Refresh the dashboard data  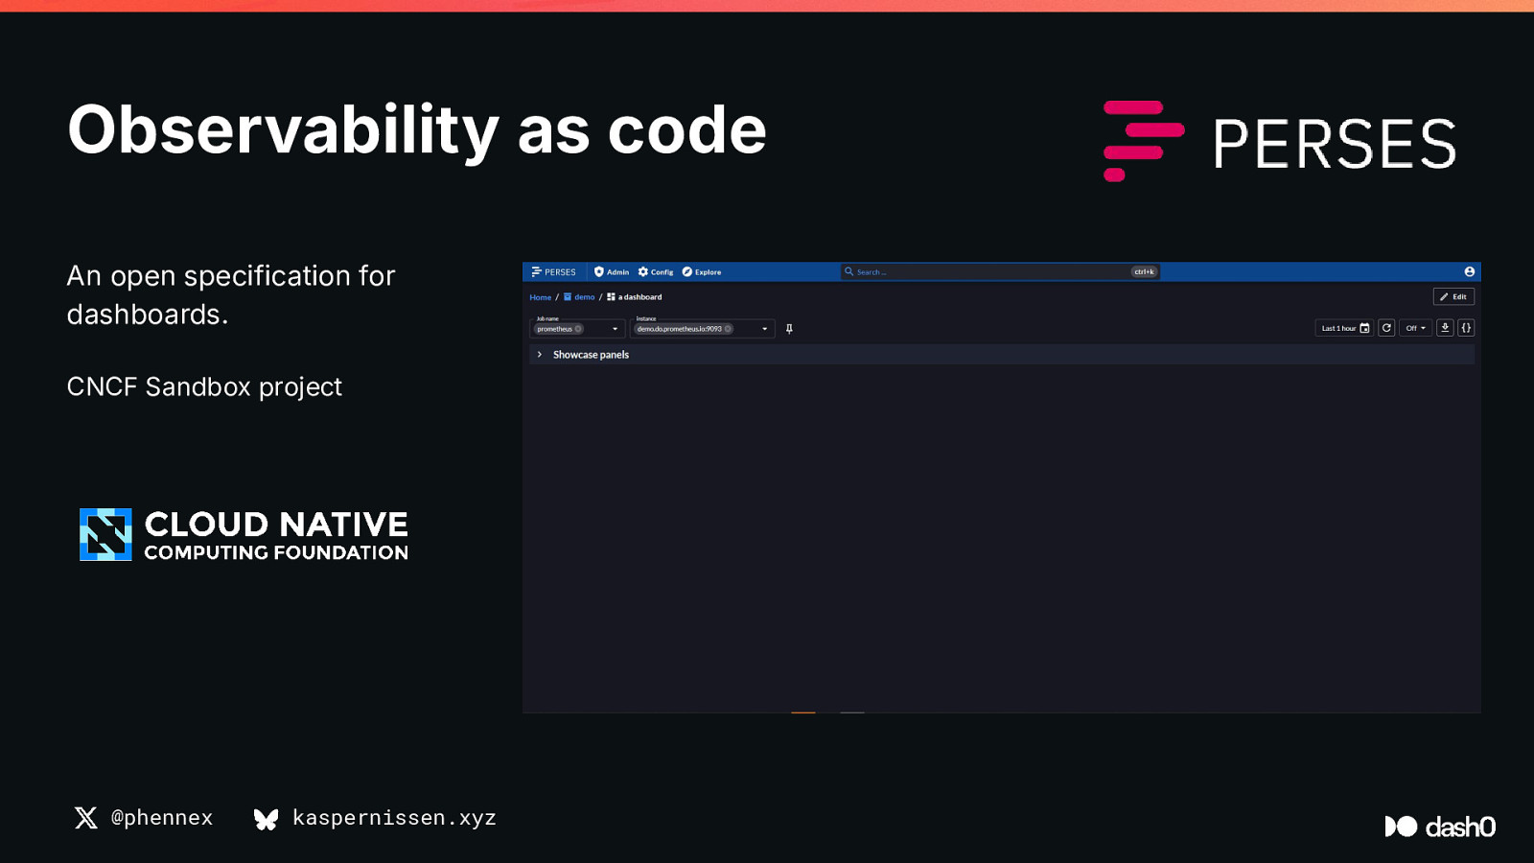pos(1386,328)
